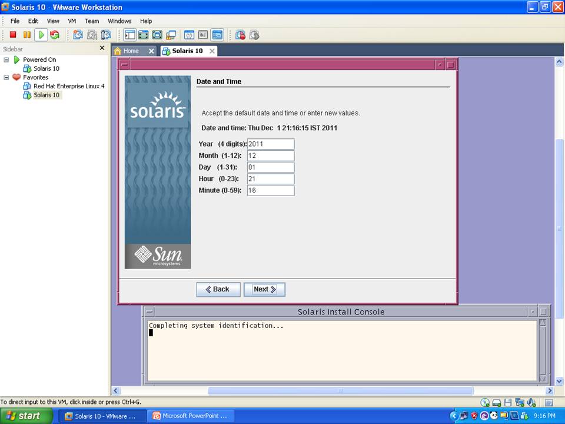565x424 pixels.
Task: Open the Help menu
Action: [x=146, y=21]
